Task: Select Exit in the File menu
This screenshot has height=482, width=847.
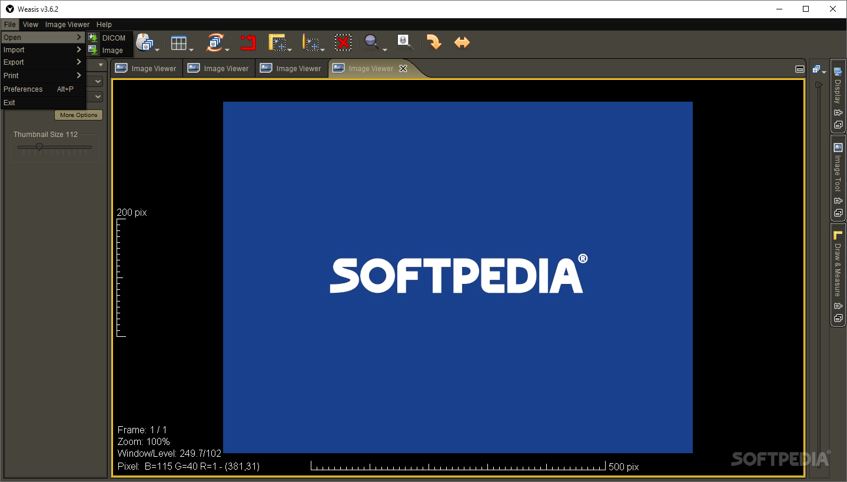Action: [43, 103]
